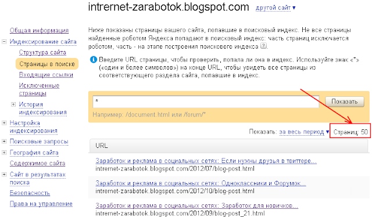Go to Структура сайта
The height and width of the screenshot is (217, 372).
(x=42, y=52)
